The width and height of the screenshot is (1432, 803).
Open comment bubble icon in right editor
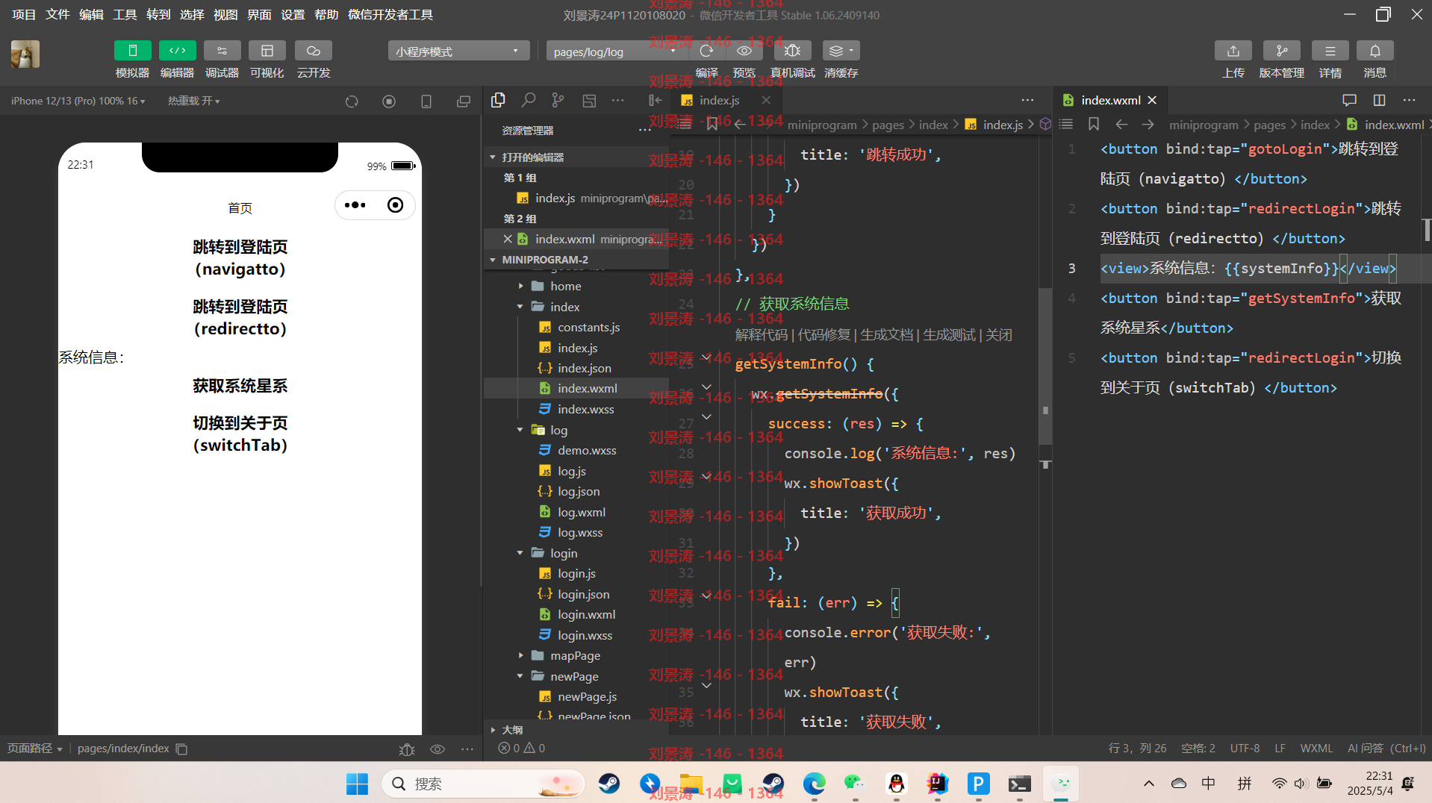coord(1349,100)
